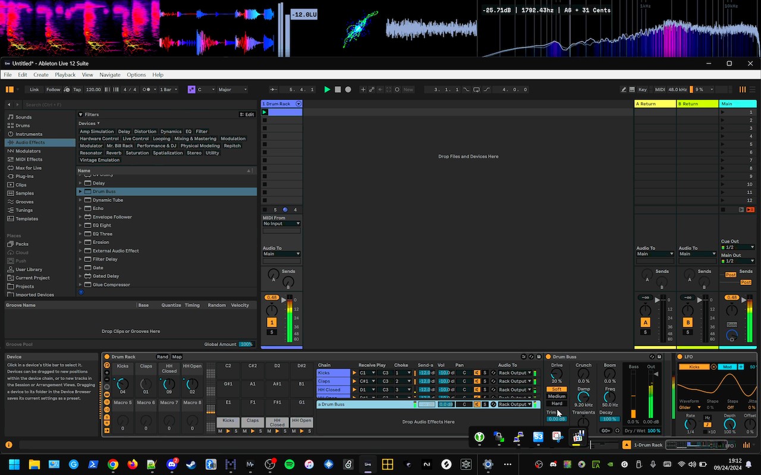Image resolution: width=761 pixels, height=475 pixels.
Task: Click the track 1 pan knob
Action: tap(272, 310)
